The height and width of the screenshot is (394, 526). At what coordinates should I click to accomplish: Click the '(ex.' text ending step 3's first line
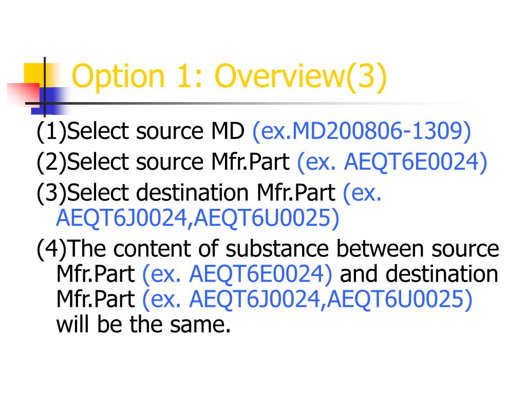coord(362,193)
